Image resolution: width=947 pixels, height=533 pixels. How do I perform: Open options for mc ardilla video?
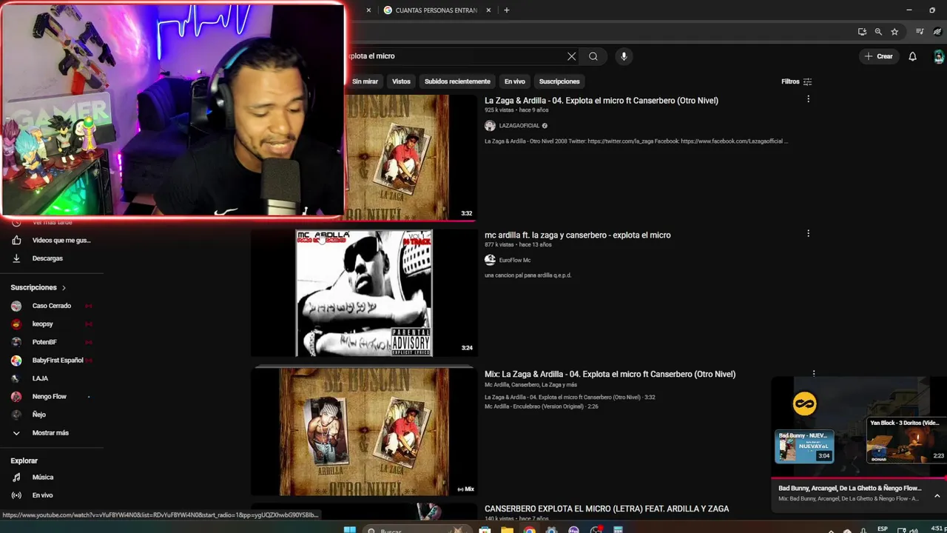pos(808,234)
